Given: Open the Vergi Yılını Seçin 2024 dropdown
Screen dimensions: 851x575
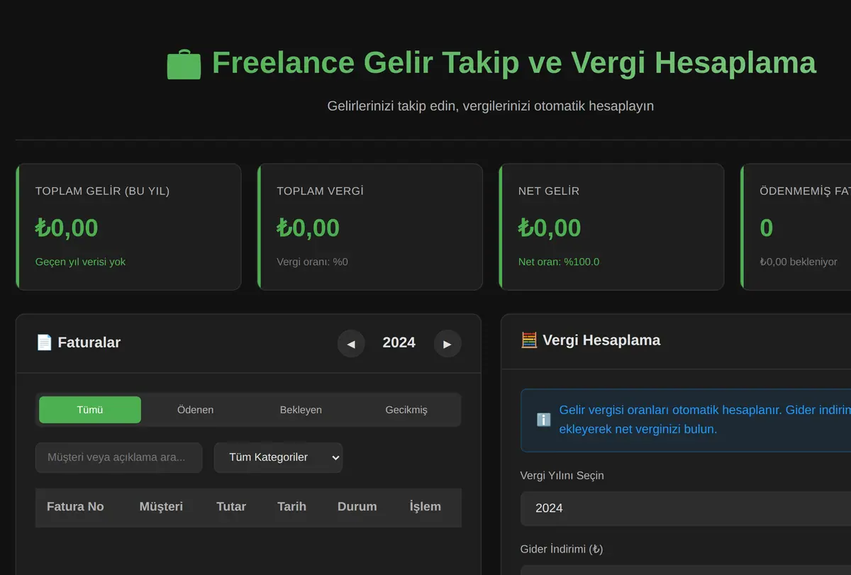Looking at the screenshot, I should (x=686, y=508).
